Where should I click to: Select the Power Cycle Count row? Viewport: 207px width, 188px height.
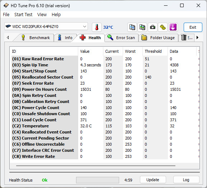(105, 108)
